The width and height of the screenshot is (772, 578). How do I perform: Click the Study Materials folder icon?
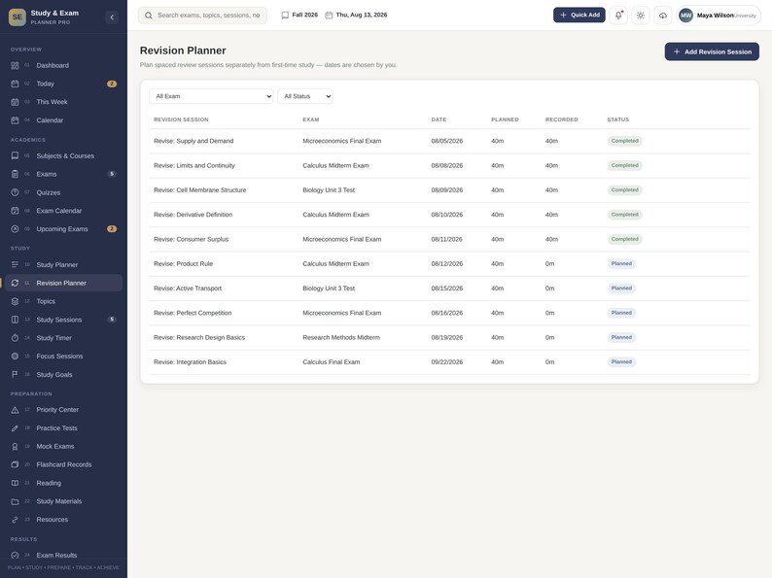[15, 501]
